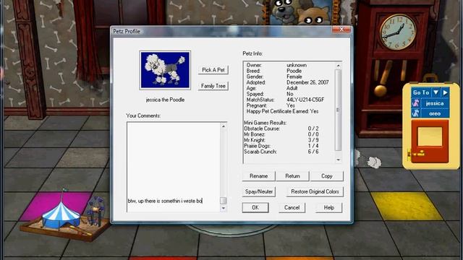Screen dimensions: 463x260
Task: Click the Copy button
Action: click(x=326, y=176)
